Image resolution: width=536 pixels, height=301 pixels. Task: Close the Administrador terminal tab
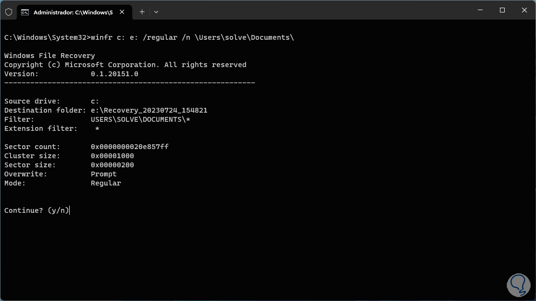pos(123,12)
